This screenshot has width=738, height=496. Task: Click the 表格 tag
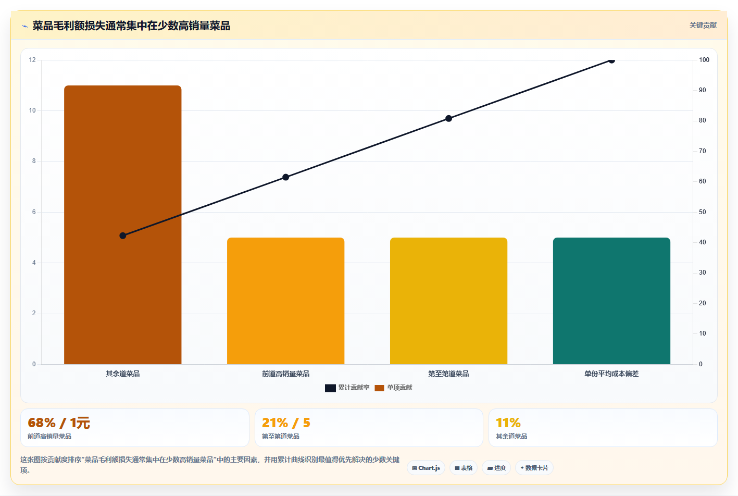tap(464, 468)
